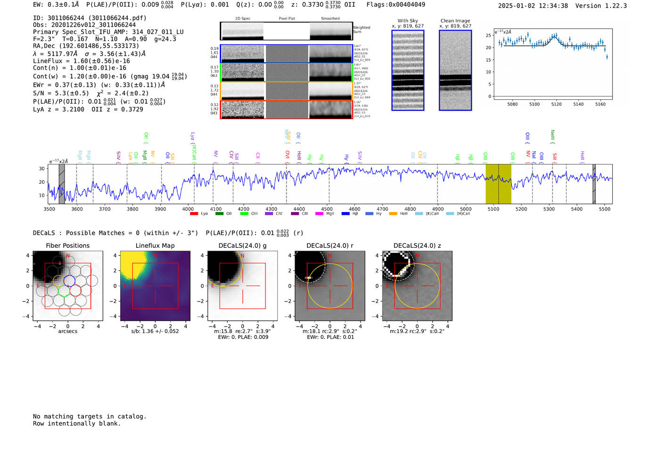This screenshot has width=660, height=449.
Task: Select the green-bordered 2D spectrum fiber row
Action: 287,73
